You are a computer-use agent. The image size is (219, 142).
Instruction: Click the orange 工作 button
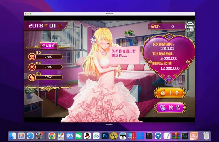point(170,93)
